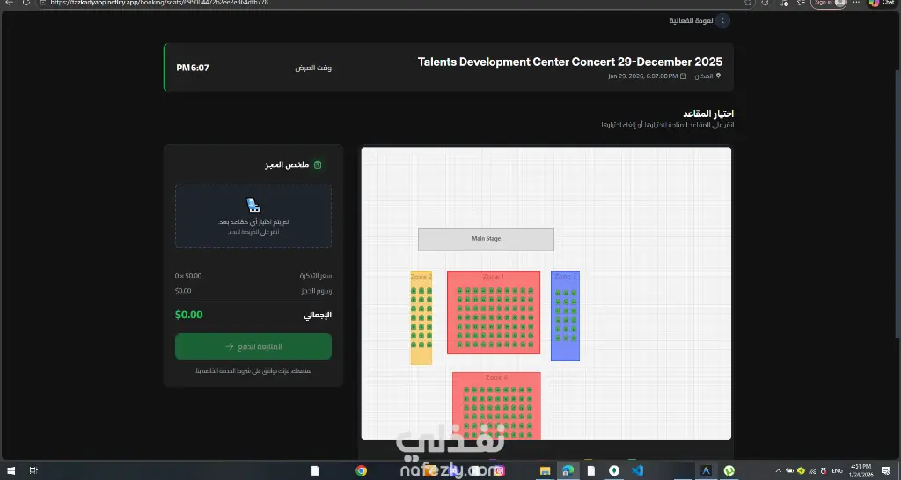
Task: Click the browser Sign in button
Action: pos(829,3)
